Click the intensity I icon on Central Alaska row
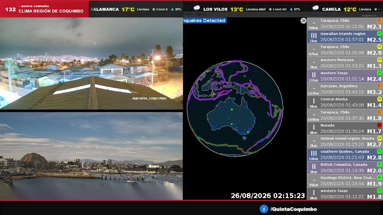The image size is (383, 215). pyautogui.click(x=314, y=101)
